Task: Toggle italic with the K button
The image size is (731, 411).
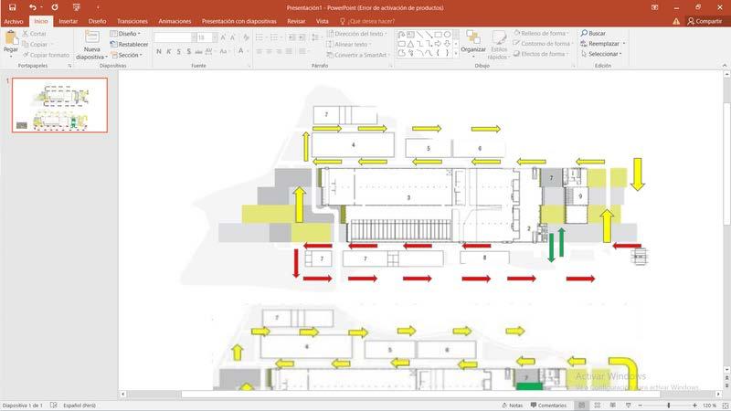Action: tap(169, 51)
